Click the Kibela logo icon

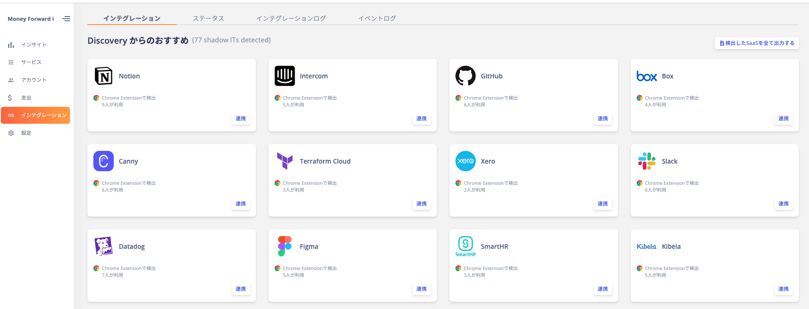point(646,246)
